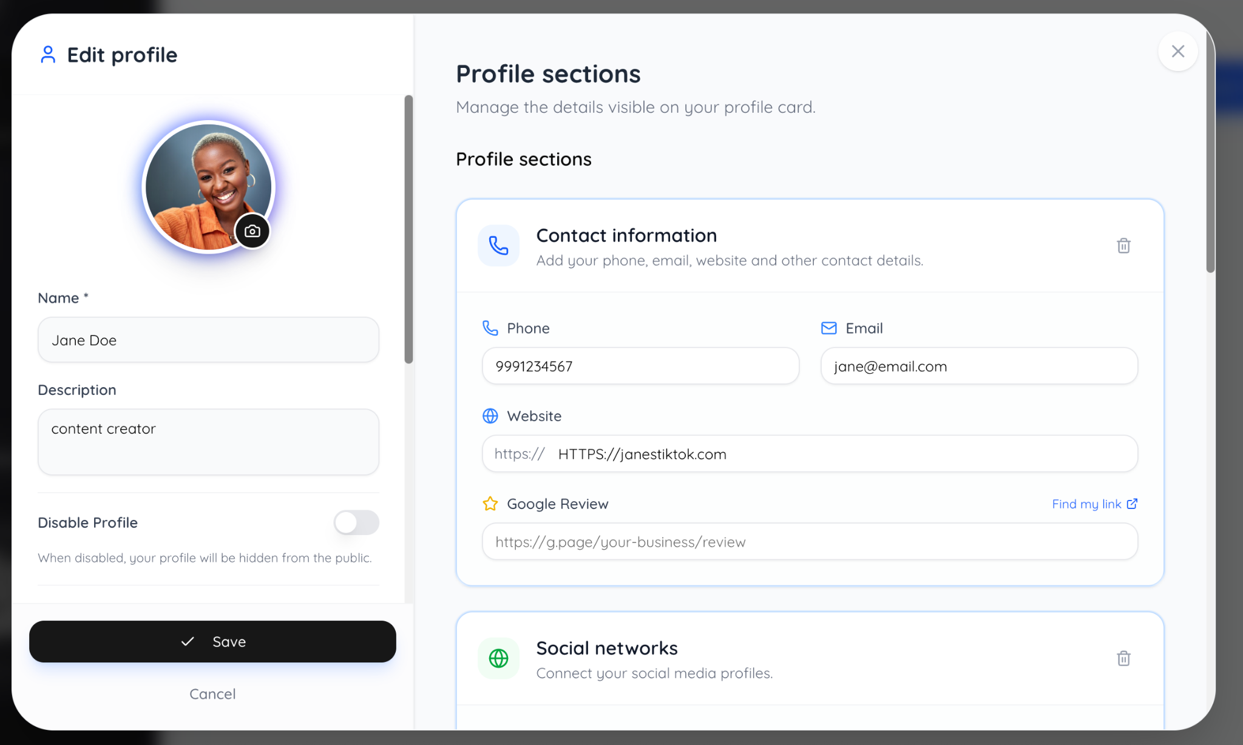Image resolution: width=1243 pixels, height=745 pixels.
Task: Click the external link icon after Find my link
Action: [x=1132, y=503]
